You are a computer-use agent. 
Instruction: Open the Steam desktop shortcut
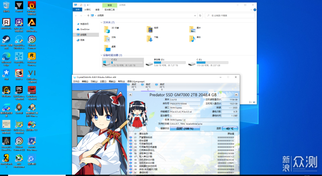tap(6, 42)
